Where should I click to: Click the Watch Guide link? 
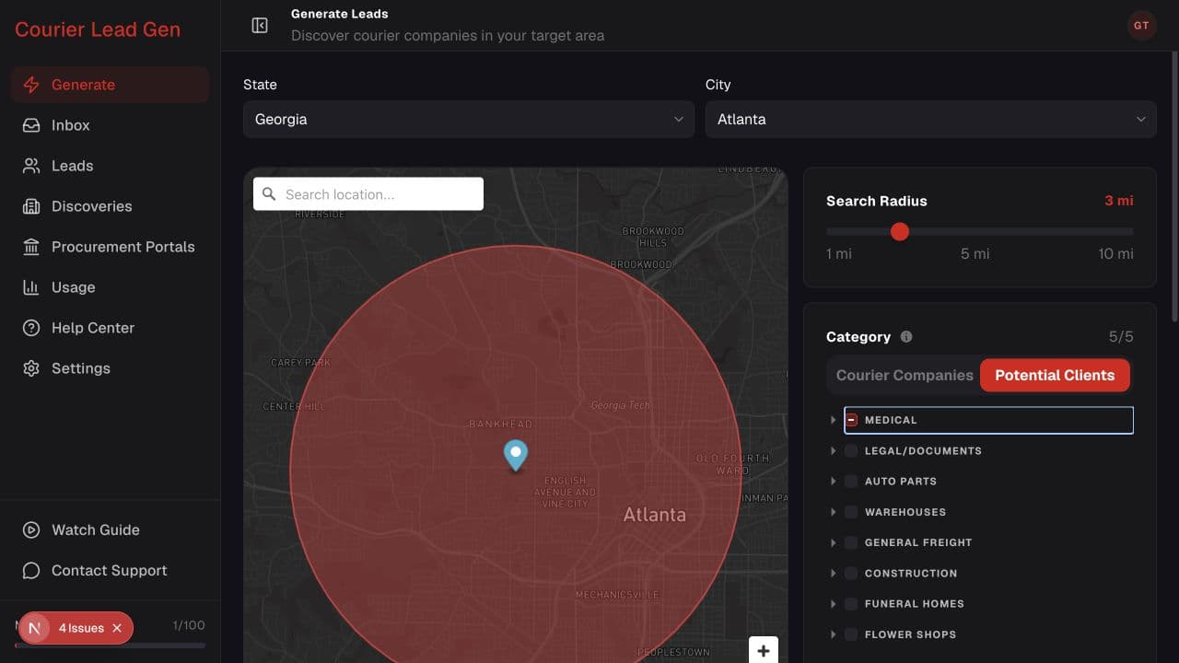(111, 530)
